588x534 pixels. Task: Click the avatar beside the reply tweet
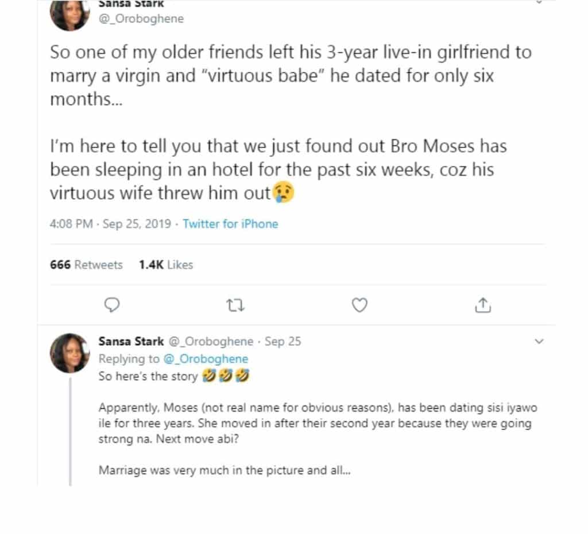[x=70, y=353]
